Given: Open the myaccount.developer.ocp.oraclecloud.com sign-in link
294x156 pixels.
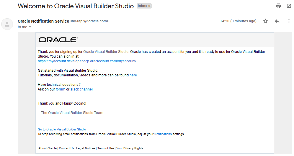Looking at the screenshot, I should [x=87, y=61].
